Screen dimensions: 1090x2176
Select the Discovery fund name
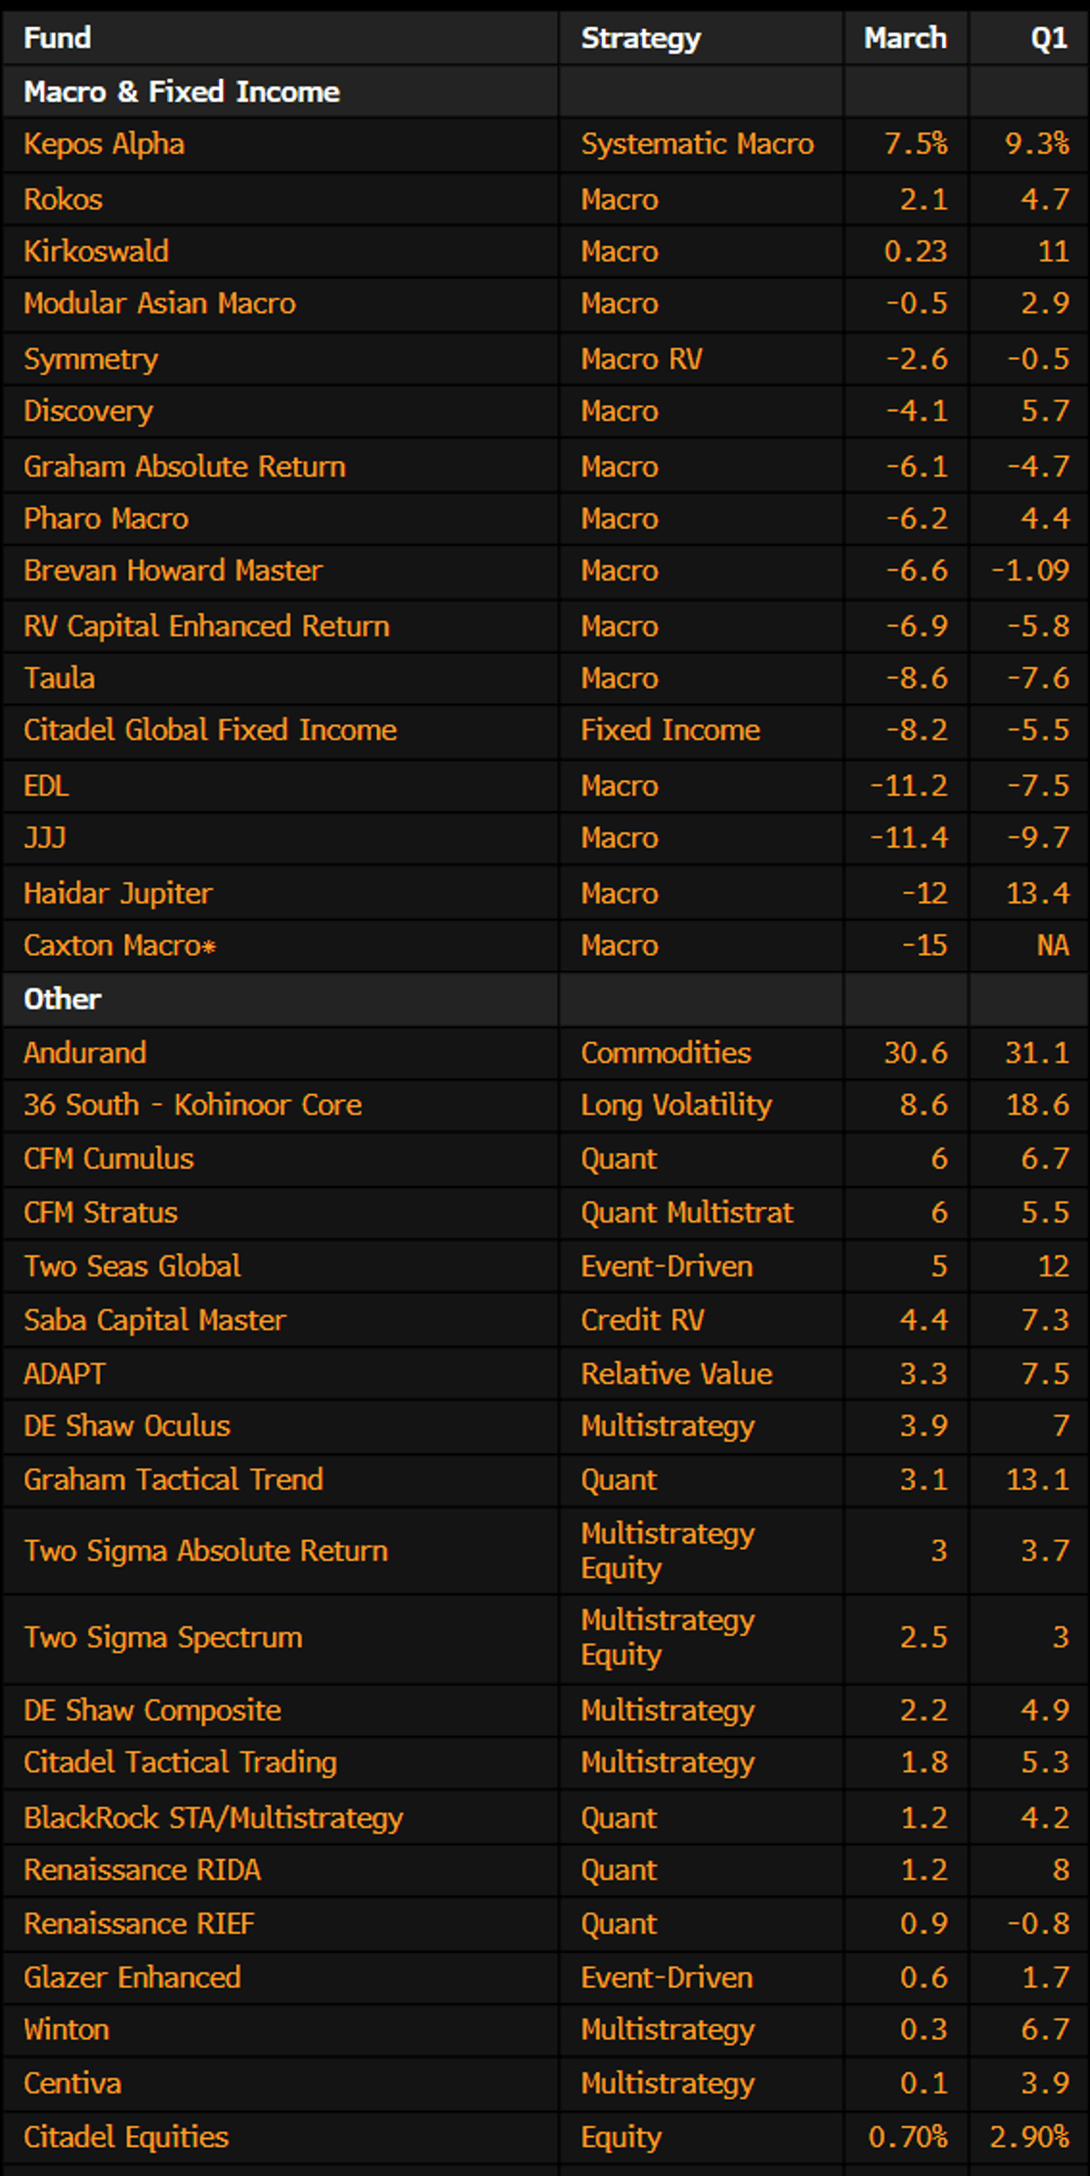[x=88, y=411]
